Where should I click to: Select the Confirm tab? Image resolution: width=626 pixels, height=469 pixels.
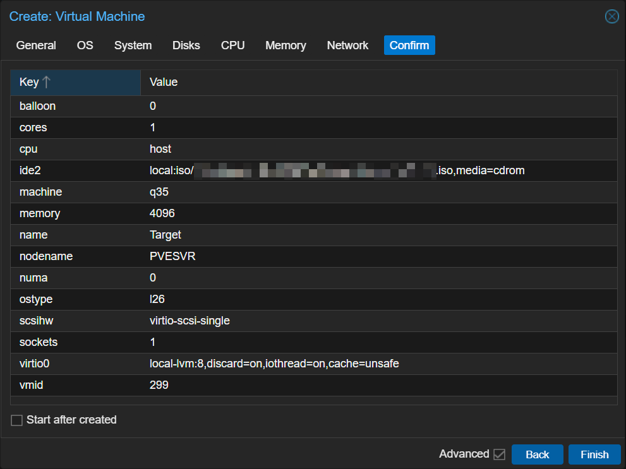(x=409, y=45)
